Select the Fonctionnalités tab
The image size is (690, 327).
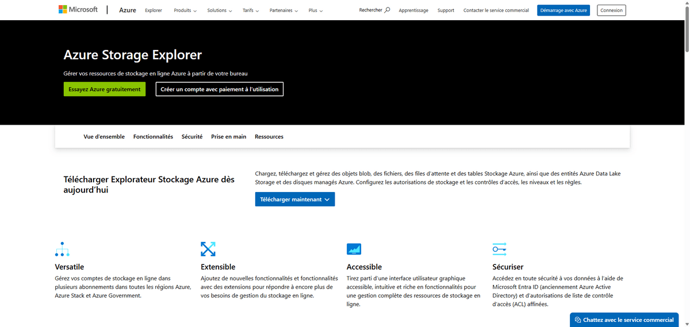point(153,137)
